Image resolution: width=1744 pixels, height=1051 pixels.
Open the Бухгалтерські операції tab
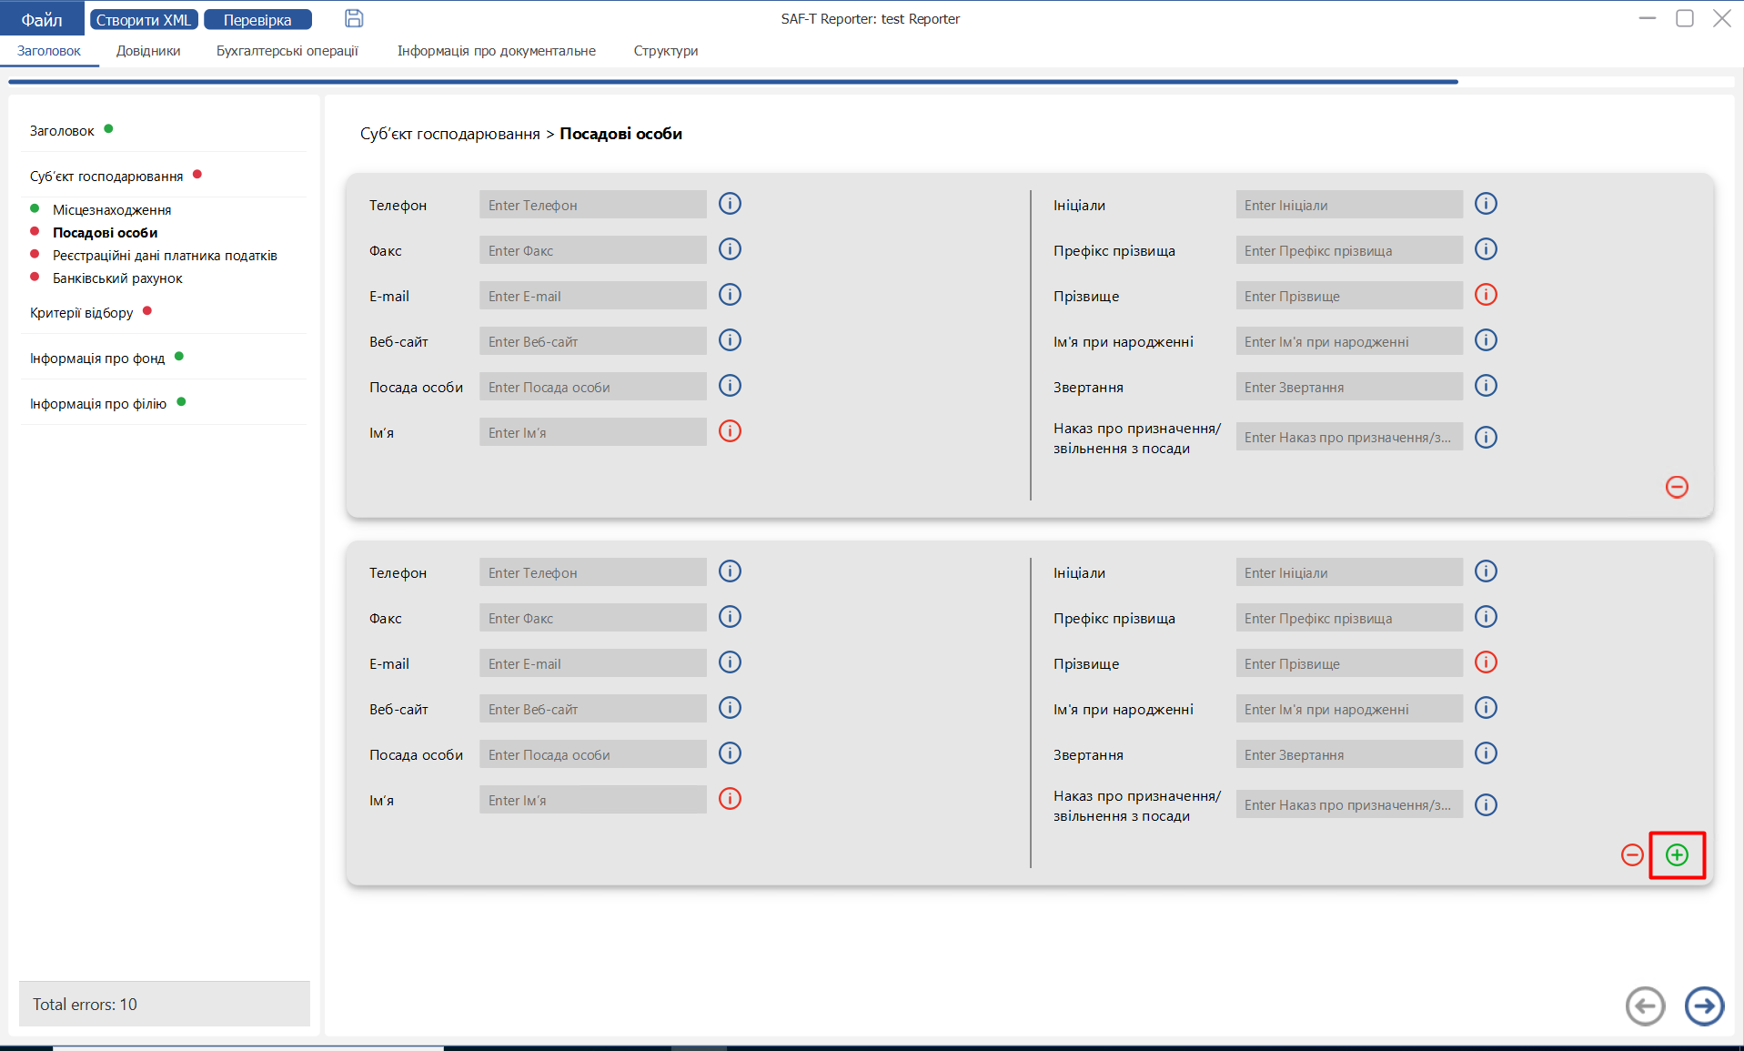pos(287,51)
